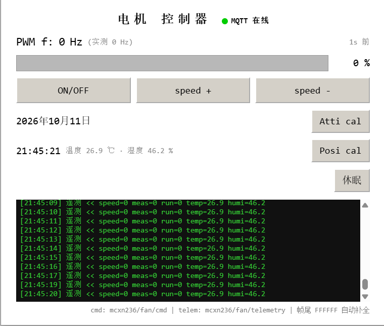384x326 pixels.
Task: Select log line timestamped [21:45:11]
Action: pyautogui.click(x=142, y=221)
